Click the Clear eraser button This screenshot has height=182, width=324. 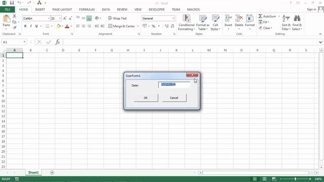tap(265, 28)
